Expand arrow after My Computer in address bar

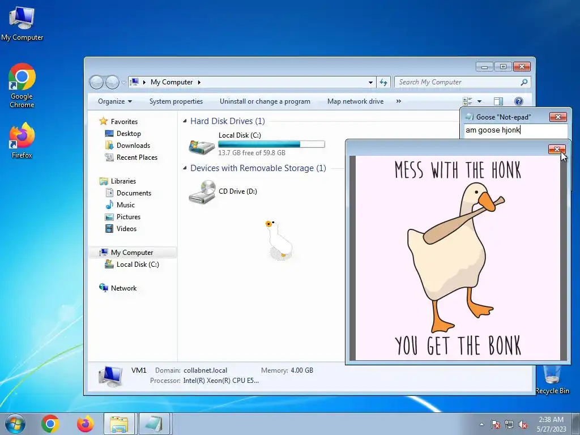[199, 82]
